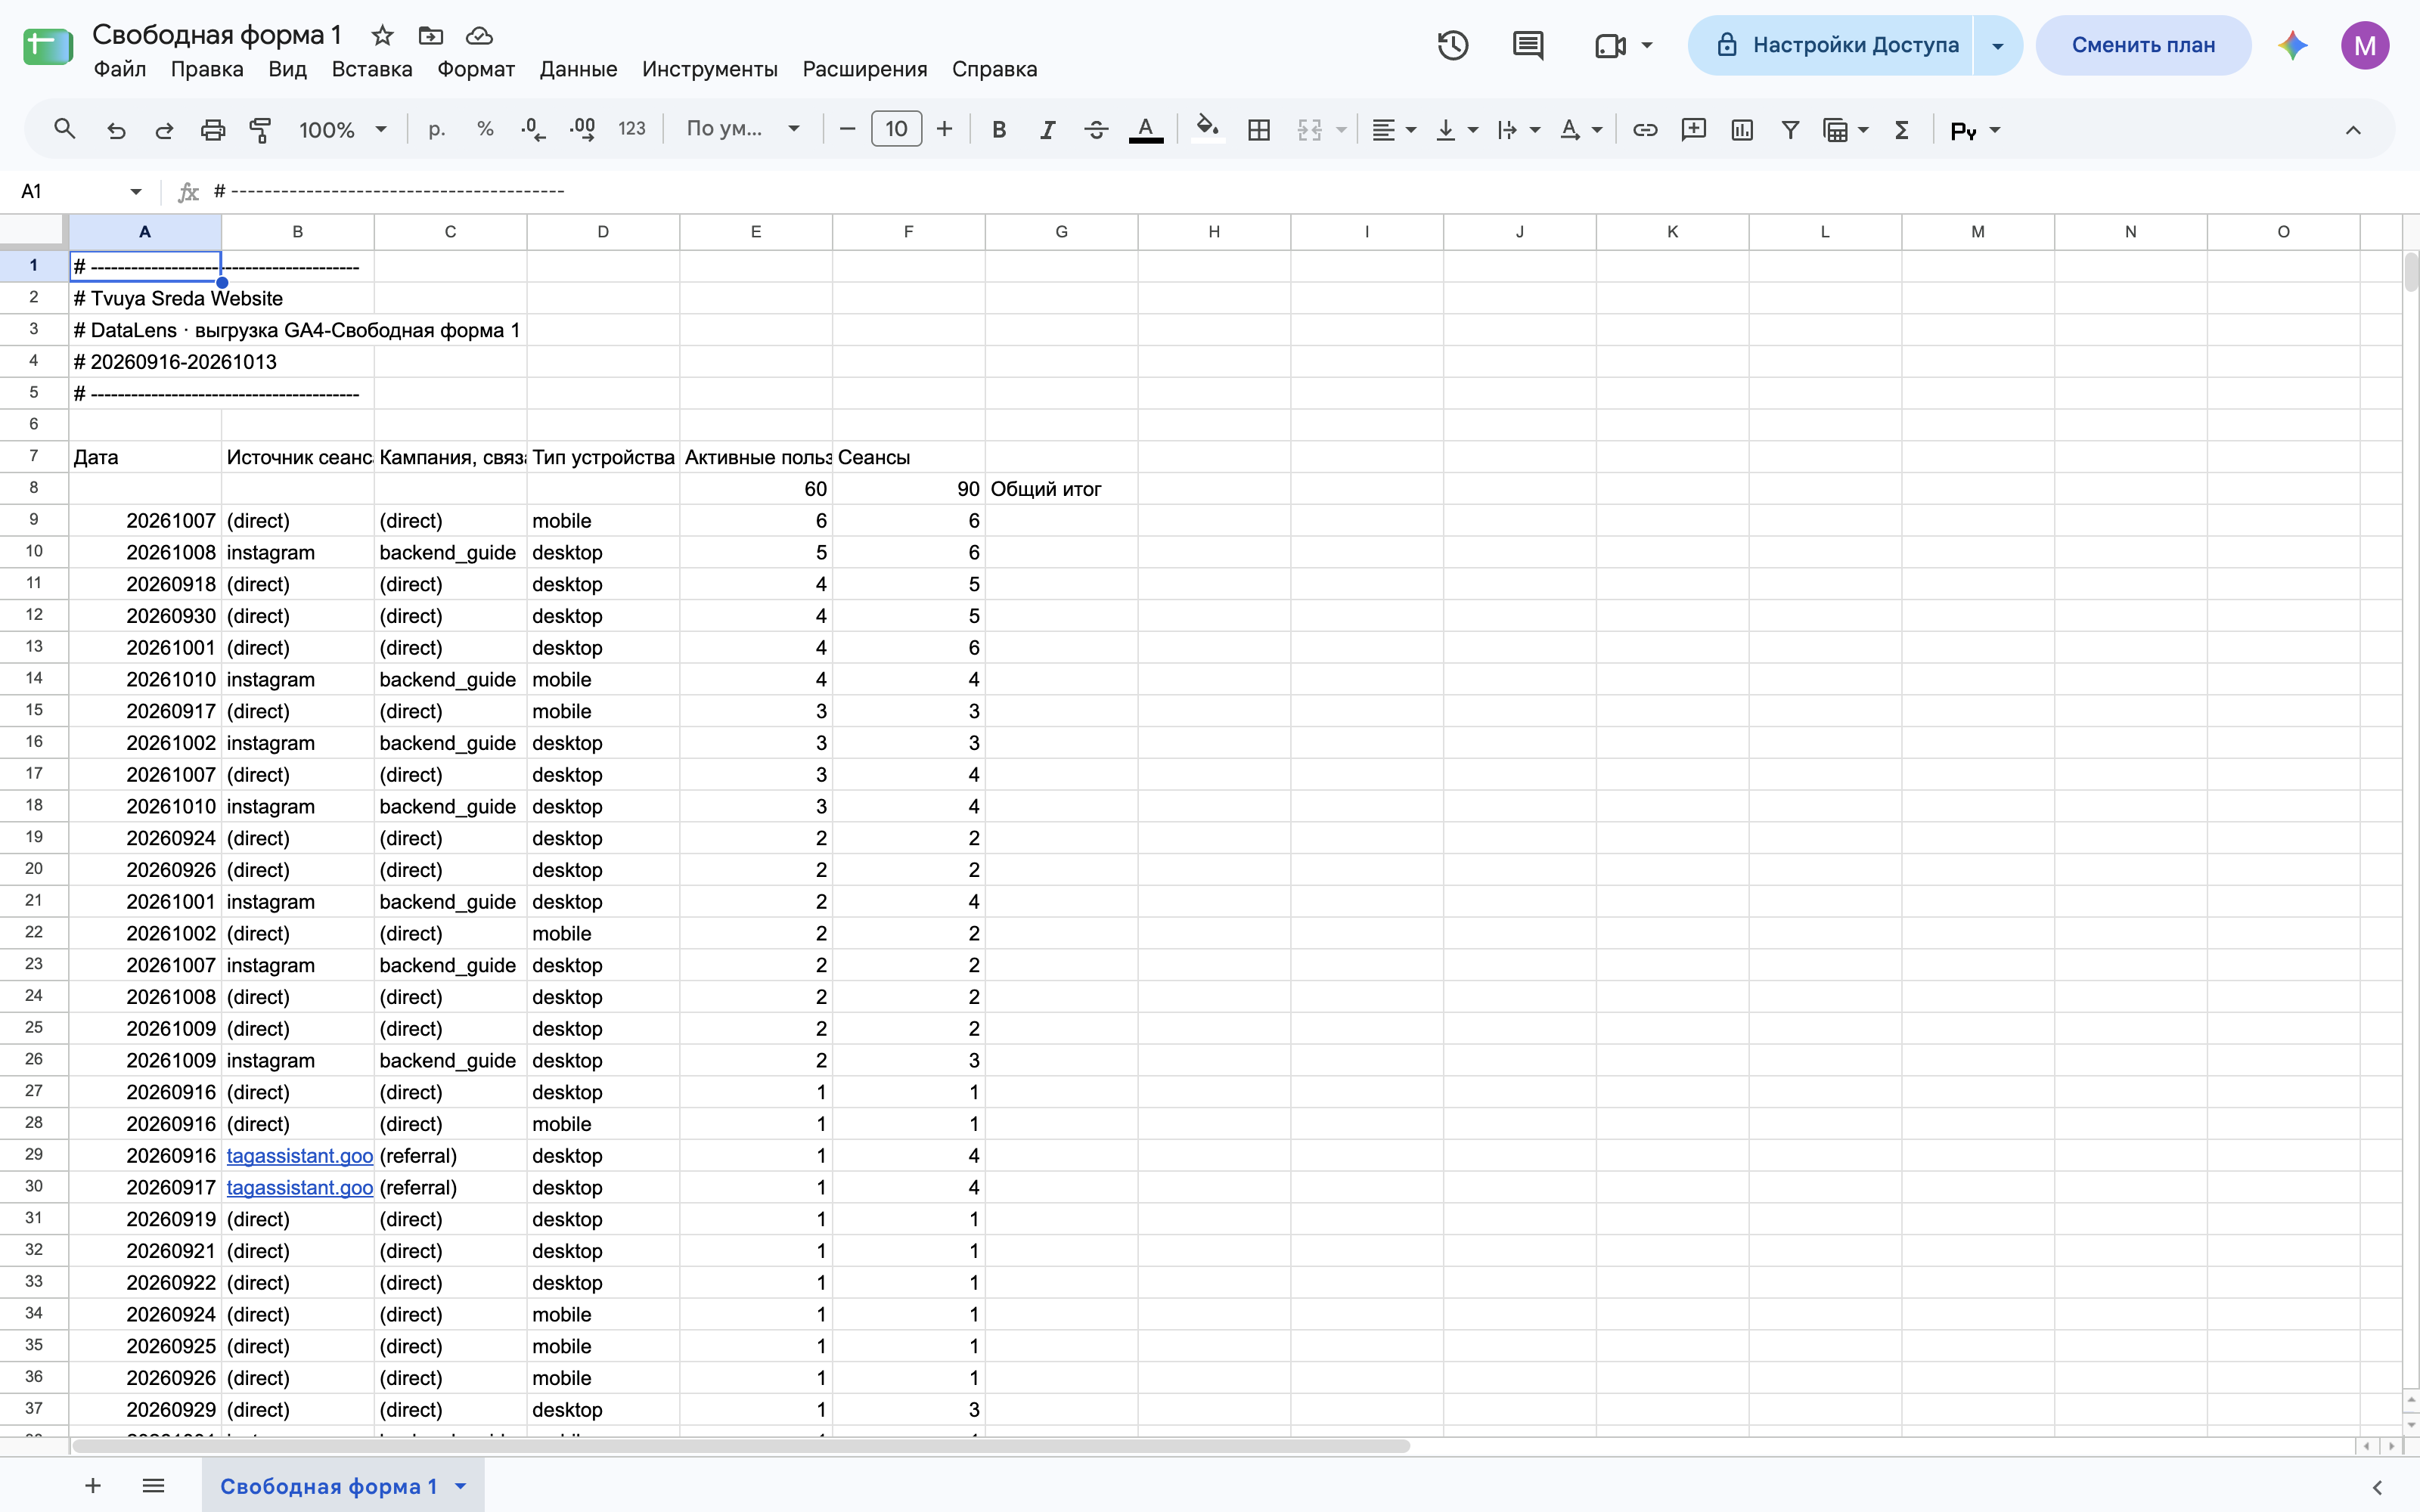2420x1512 pixels.
Task: Toggle strikethrough formatting
Action: [1096, 130]
